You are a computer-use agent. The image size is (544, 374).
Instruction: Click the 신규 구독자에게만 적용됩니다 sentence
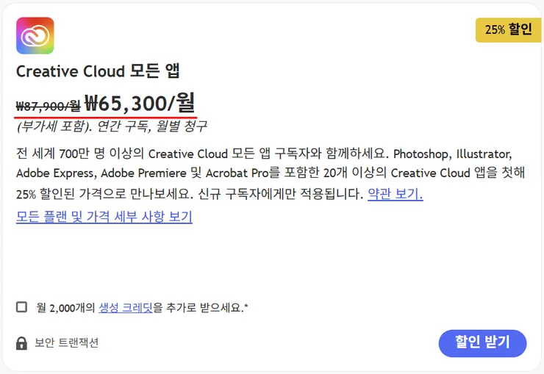(280, 194)
